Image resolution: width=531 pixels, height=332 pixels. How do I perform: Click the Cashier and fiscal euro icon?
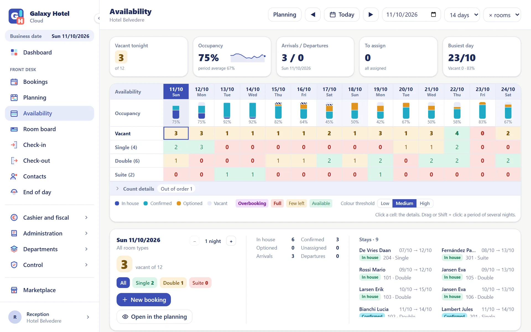(14, 217)
